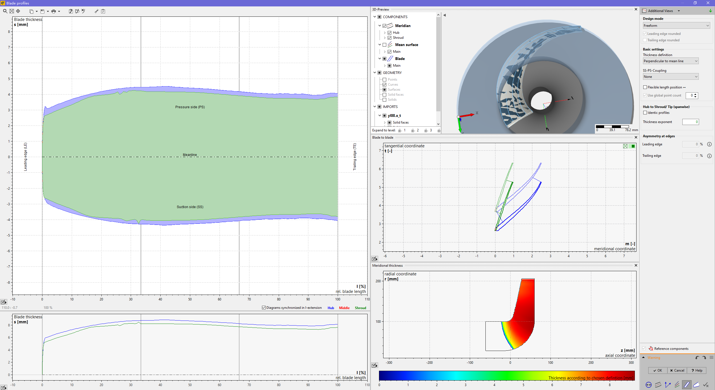This screenshot has width=715, height=390.
Task: Open diagram options below blade thickness chart
Action: pos(4,302)
